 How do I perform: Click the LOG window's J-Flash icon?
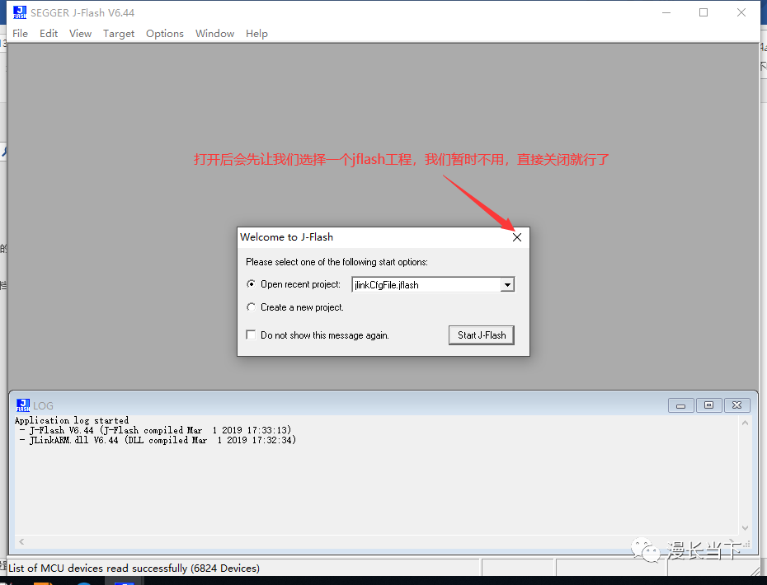23,405
